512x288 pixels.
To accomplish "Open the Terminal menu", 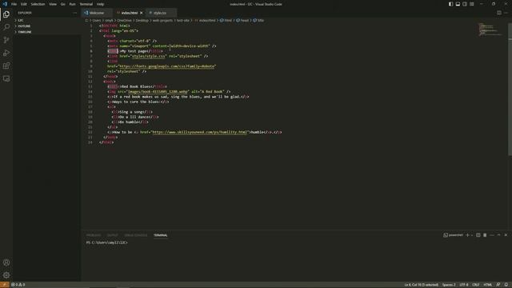I will click(86, 4).
